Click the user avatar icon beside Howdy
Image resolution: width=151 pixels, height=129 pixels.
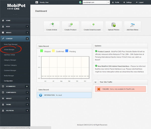(37, 2)
